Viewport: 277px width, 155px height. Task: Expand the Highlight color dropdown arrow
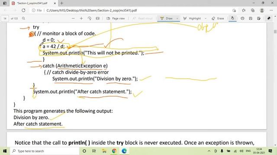206,18
